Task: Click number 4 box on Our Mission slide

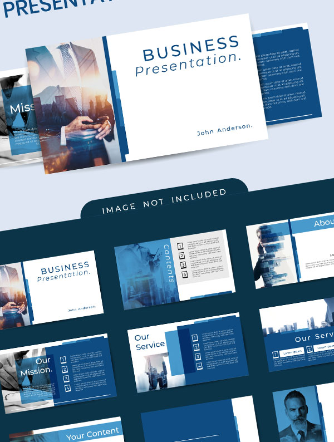Action: click(68, 388)
